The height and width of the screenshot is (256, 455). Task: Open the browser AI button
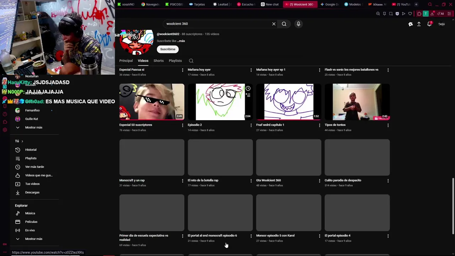[x=441, y=14]
